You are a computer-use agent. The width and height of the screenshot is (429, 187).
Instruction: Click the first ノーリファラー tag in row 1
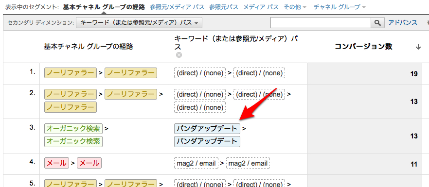tap(71, 73)
